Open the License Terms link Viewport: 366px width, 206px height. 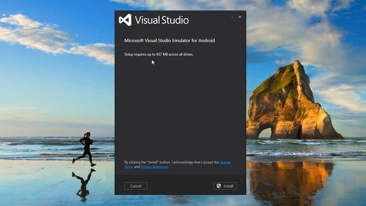coord(225,163)
